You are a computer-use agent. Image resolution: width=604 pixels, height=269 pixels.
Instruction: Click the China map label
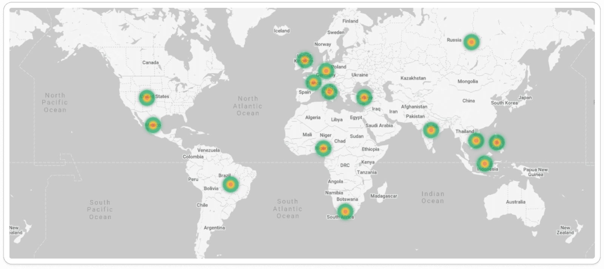pyautogui.click(x=468, y=101)
